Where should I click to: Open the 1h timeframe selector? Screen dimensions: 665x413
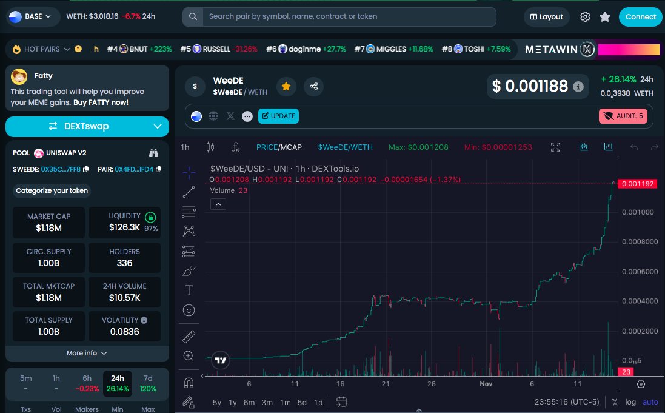[x=185, y=147]
